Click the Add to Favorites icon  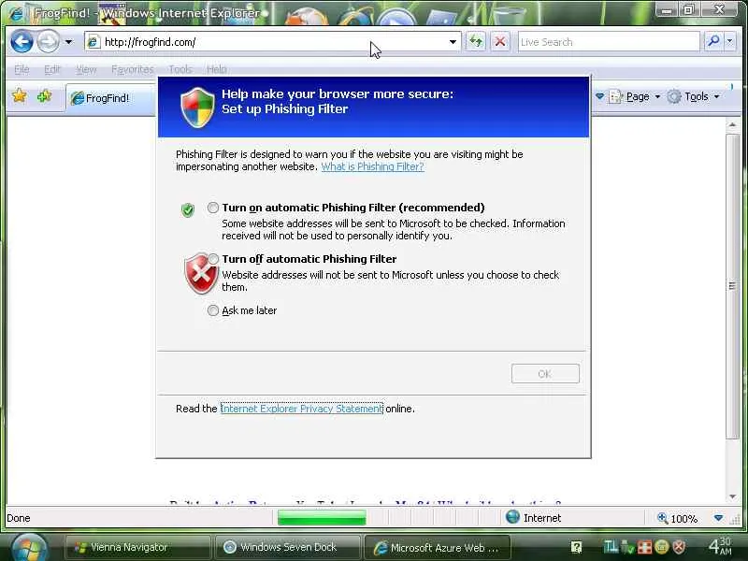(x=44, y=96)
